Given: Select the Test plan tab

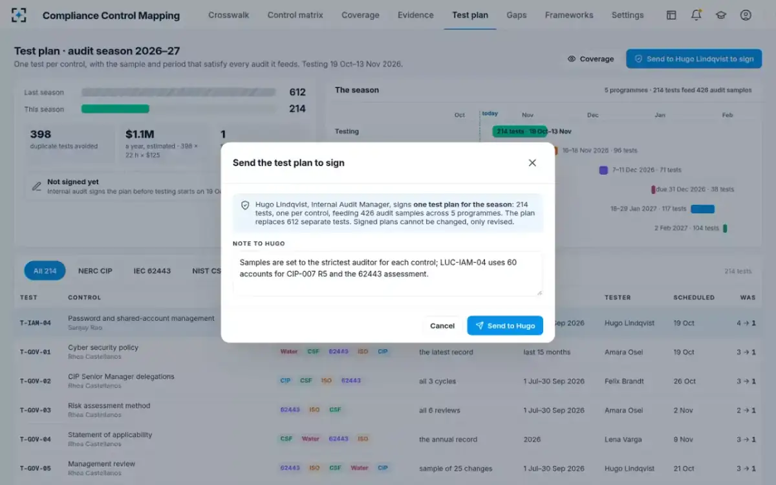Looking at the screenshot, I should [x=470, y=15].
